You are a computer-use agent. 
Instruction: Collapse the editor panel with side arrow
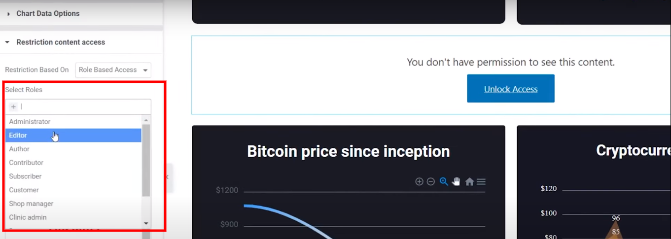click(167, 177)
